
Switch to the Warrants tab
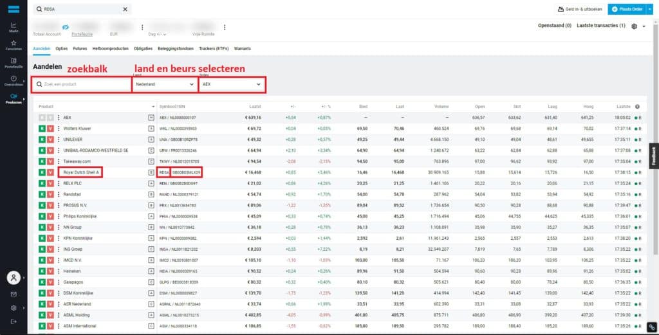coord(243,49)
